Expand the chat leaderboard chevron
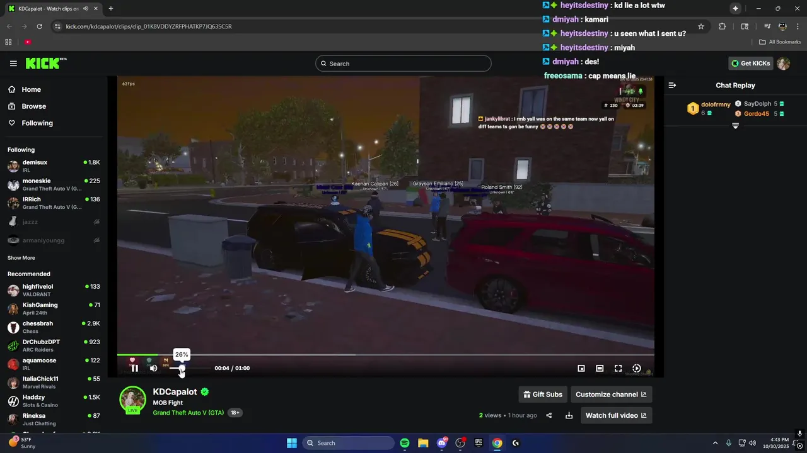This screenshot has width=807, height=453. click(x=735, y=126)
